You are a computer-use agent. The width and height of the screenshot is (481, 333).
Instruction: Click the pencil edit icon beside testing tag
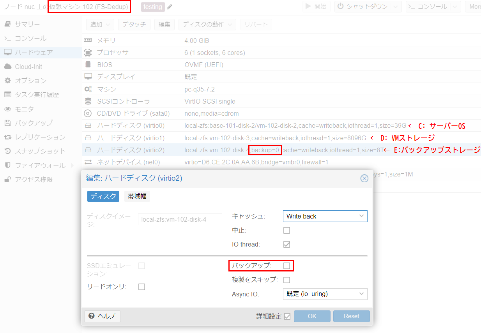click(170, 7)
